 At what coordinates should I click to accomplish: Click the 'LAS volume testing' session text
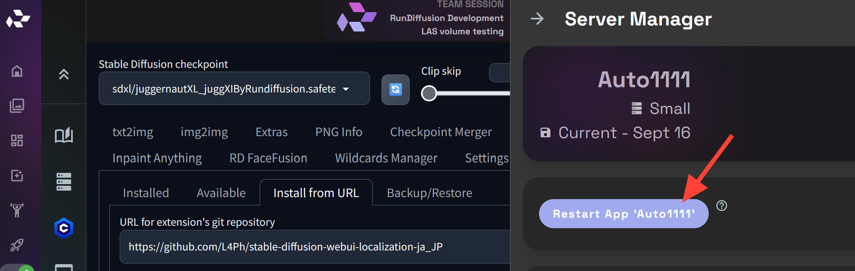[462, 31]
